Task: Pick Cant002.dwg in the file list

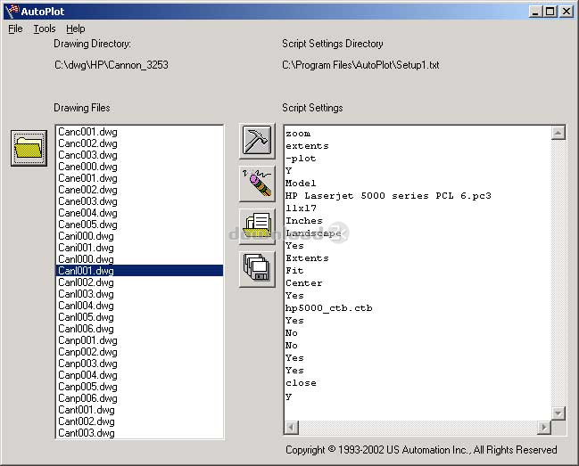Action: [87, 421]
